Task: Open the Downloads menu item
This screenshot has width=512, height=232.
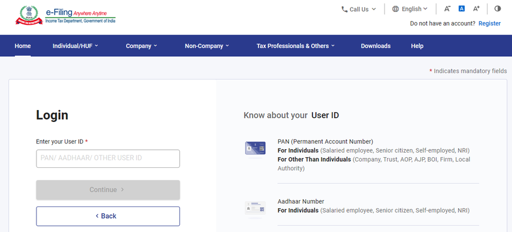Action: pos(375,46)
